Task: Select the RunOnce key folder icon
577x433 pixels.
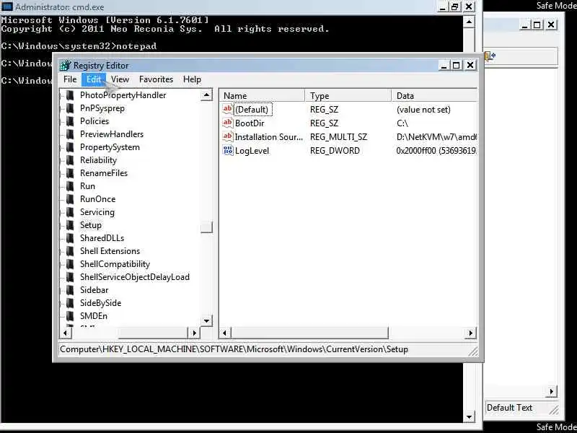Action: point(70,199)
